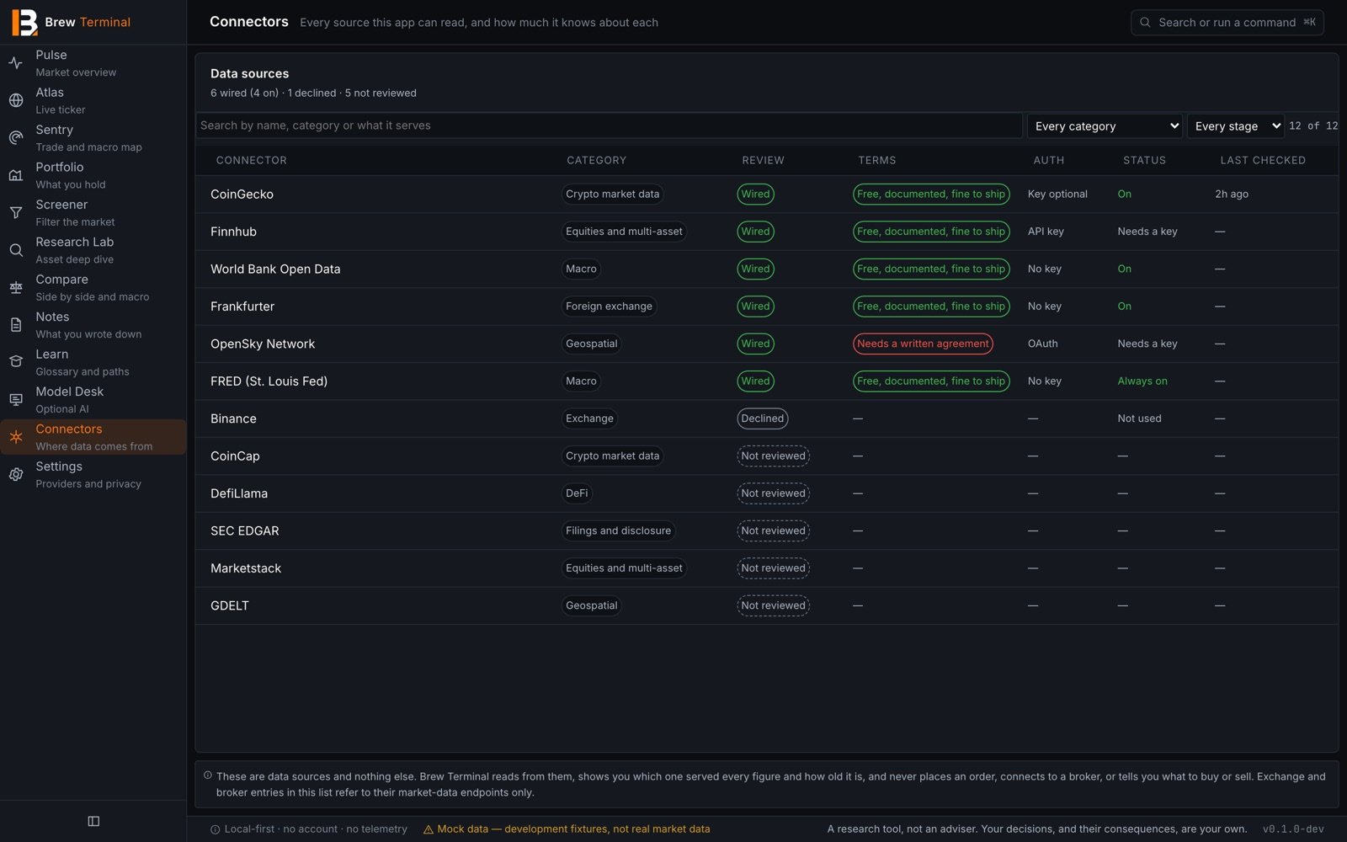Click OpenSky's Needs a written agreement badge
Viewport: 1347px width, 842px height.
[923, 344]
